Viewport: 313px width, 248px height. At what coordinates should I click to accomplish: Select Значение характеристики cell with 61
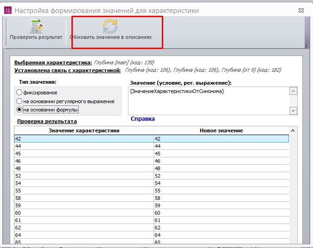pyautogui.click(x=84, y=220)
